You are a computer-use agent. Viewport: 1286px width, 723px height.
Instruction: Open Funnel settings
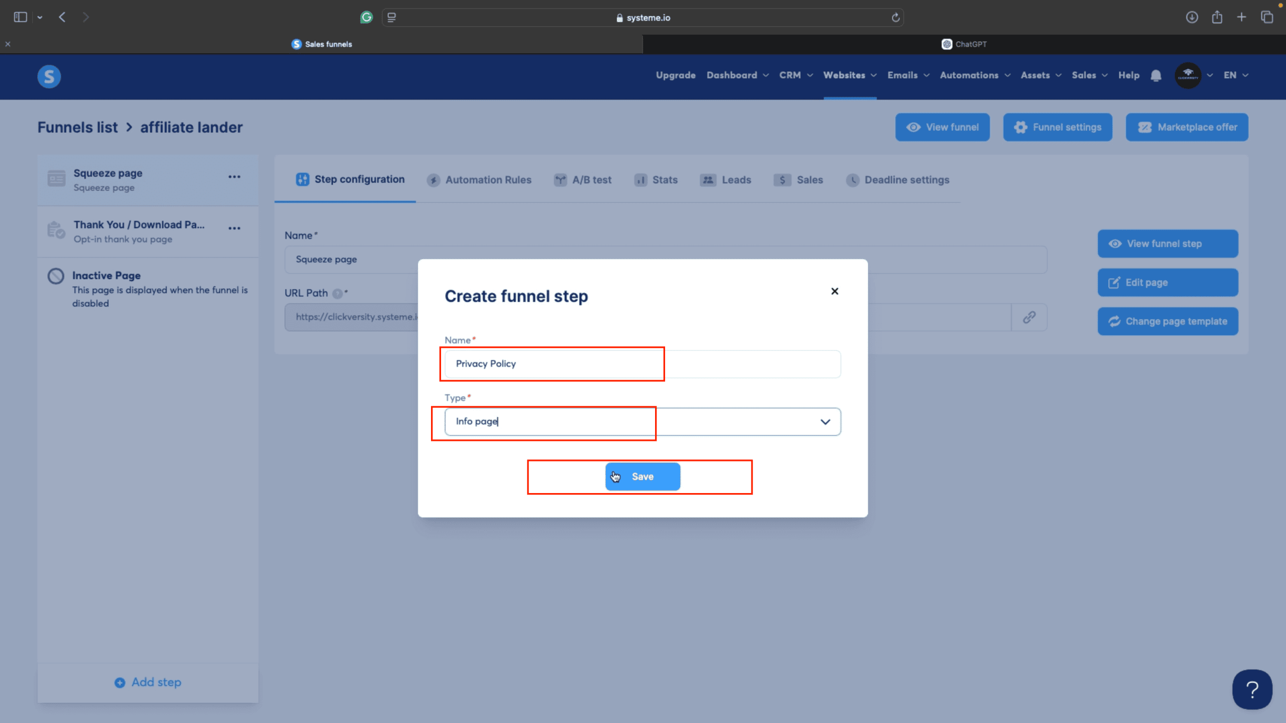[1057, 127]
